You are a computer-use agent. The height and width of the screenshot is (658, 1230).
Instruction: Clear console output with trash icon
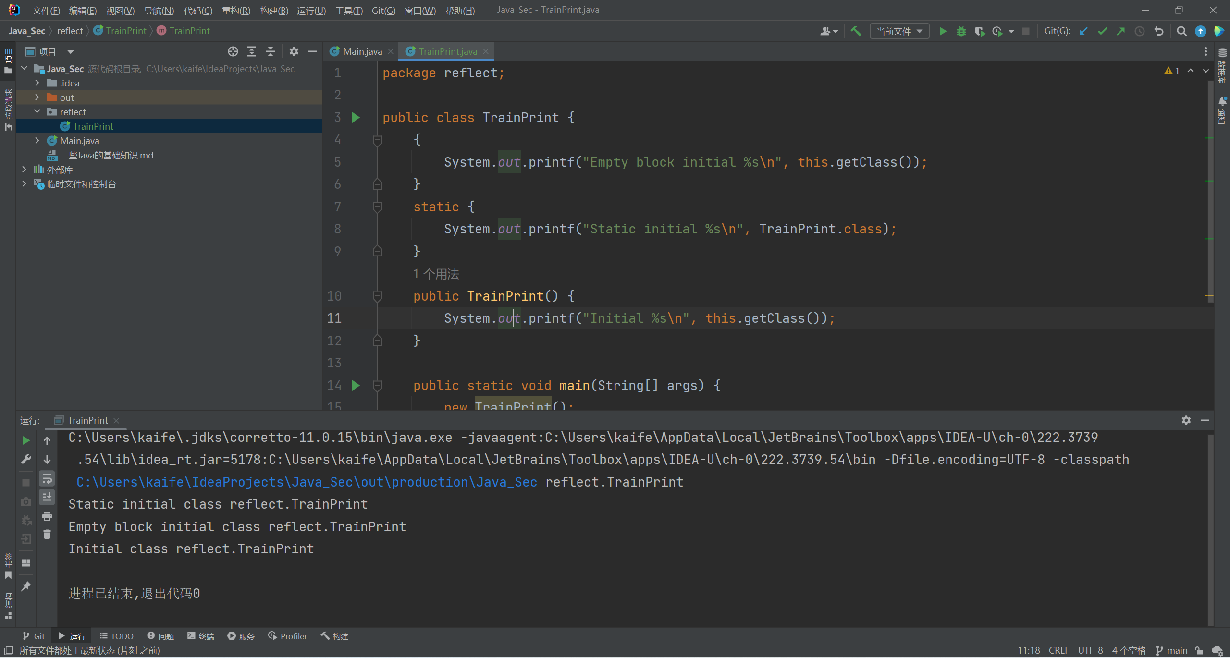[x=47, y=535]
